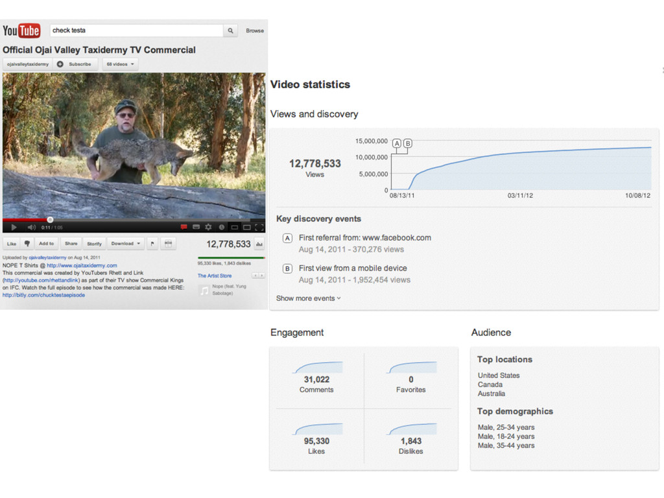Expand Show more events
Viewport: 664px width, 498px height.
pyautogui.click(x=308, y=298)
